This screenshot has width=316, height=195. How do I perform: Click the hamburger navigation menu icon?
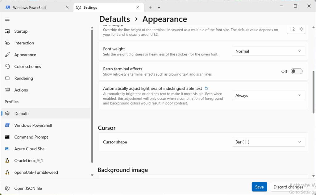tap(7, 19)
